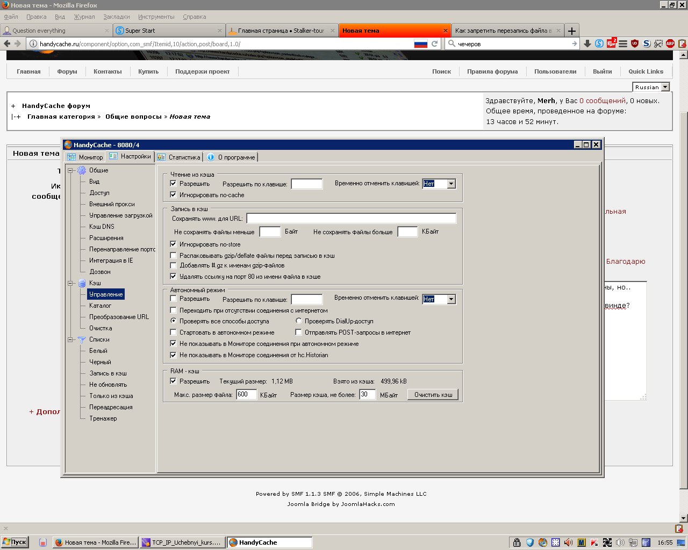Click the quick launch icon next to Пуск
Screen dimensions: 688x550
pos(43,542)
